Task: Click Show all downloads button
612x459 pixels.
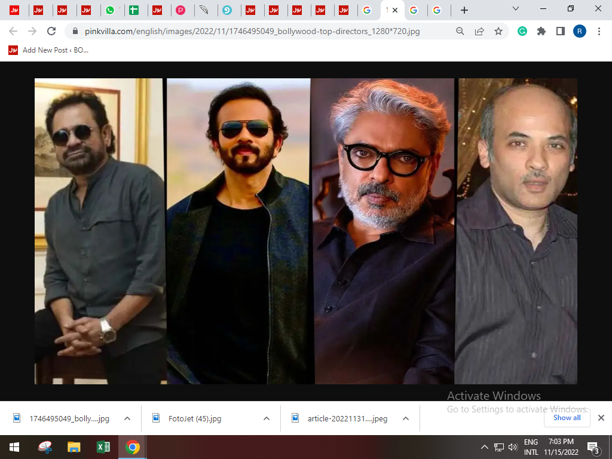Action: [567, 418]
